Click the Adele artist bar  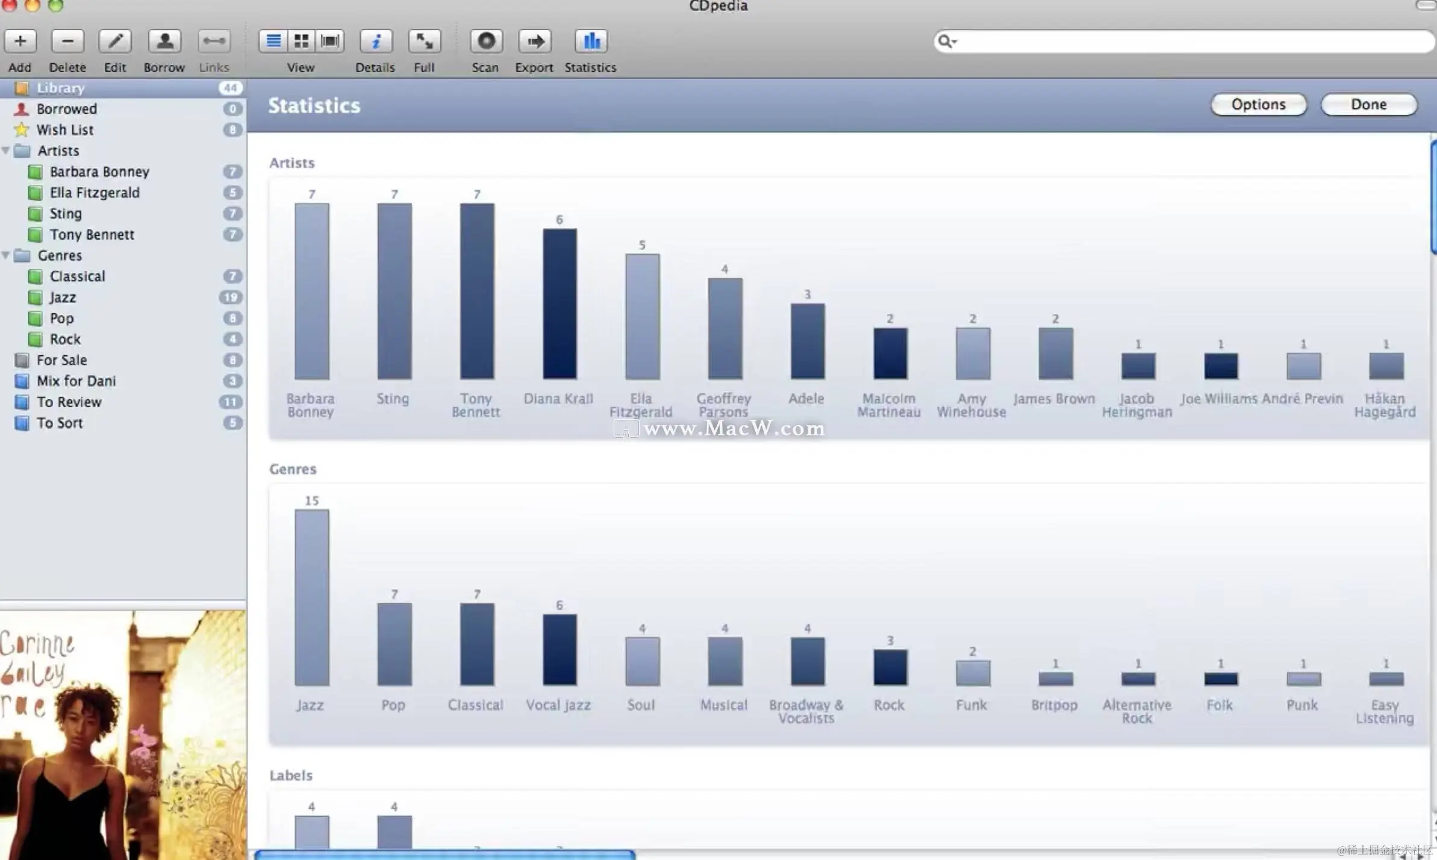[808, 341]
